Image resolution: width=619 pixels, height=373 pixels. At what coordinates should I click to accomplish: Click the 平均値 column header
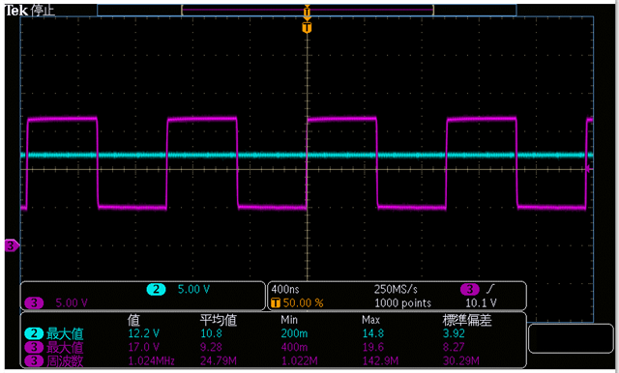[219, 320]
